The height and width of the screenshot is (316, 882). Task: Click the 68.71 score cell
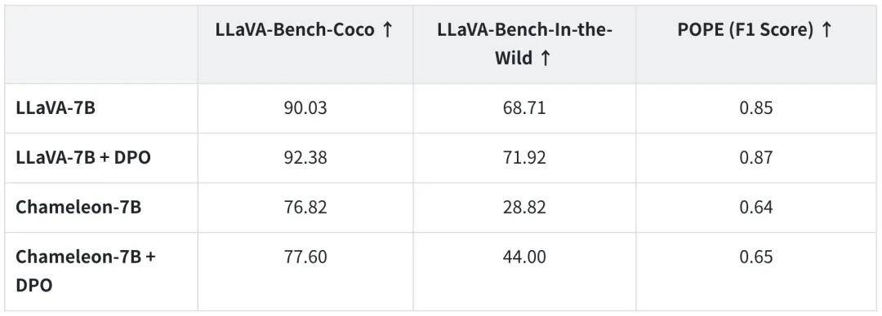coord(524,108)
